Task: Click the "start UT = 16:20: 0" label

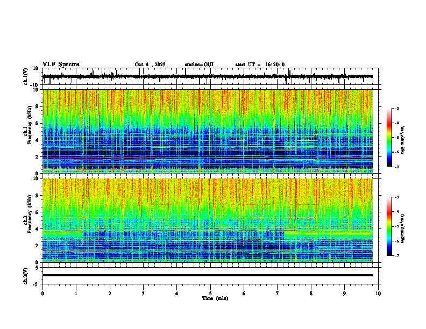Action: [260, 65]
